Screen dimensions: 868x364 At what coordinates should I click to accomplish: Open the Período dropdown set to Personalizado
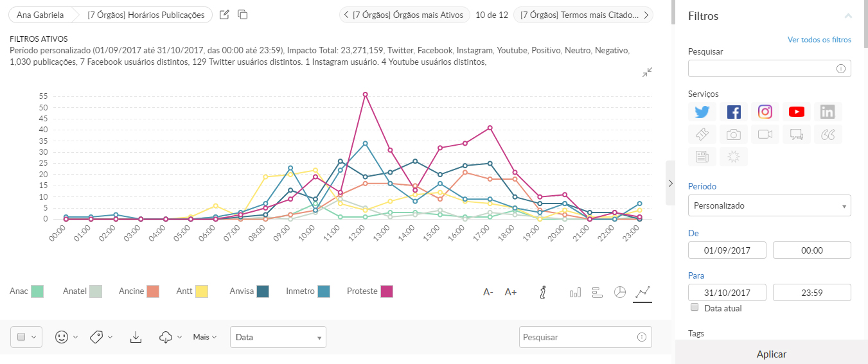point(769,205)
